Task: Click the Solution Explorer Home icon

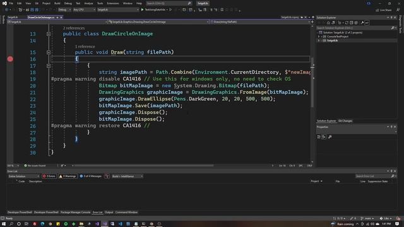Action: point(328,23)
